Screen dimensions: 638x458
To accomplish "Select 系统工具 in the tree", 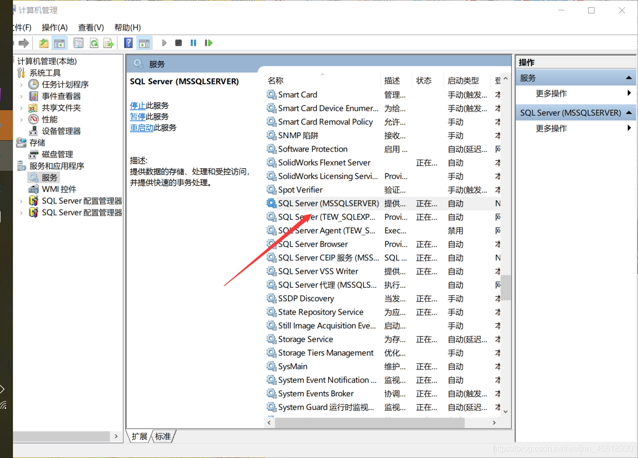I will tap(45, 73).
